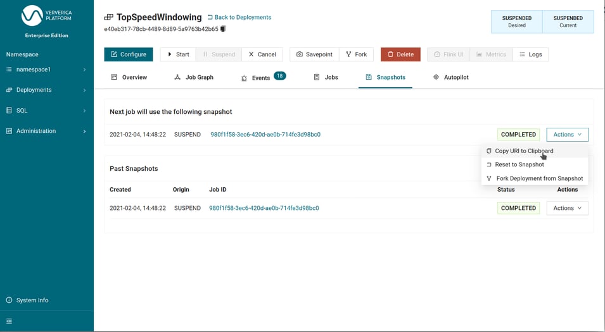The width and height of the screenshot is (605, 332).
Task: Click the Job ID column header
Action: [x=218, y=190]
